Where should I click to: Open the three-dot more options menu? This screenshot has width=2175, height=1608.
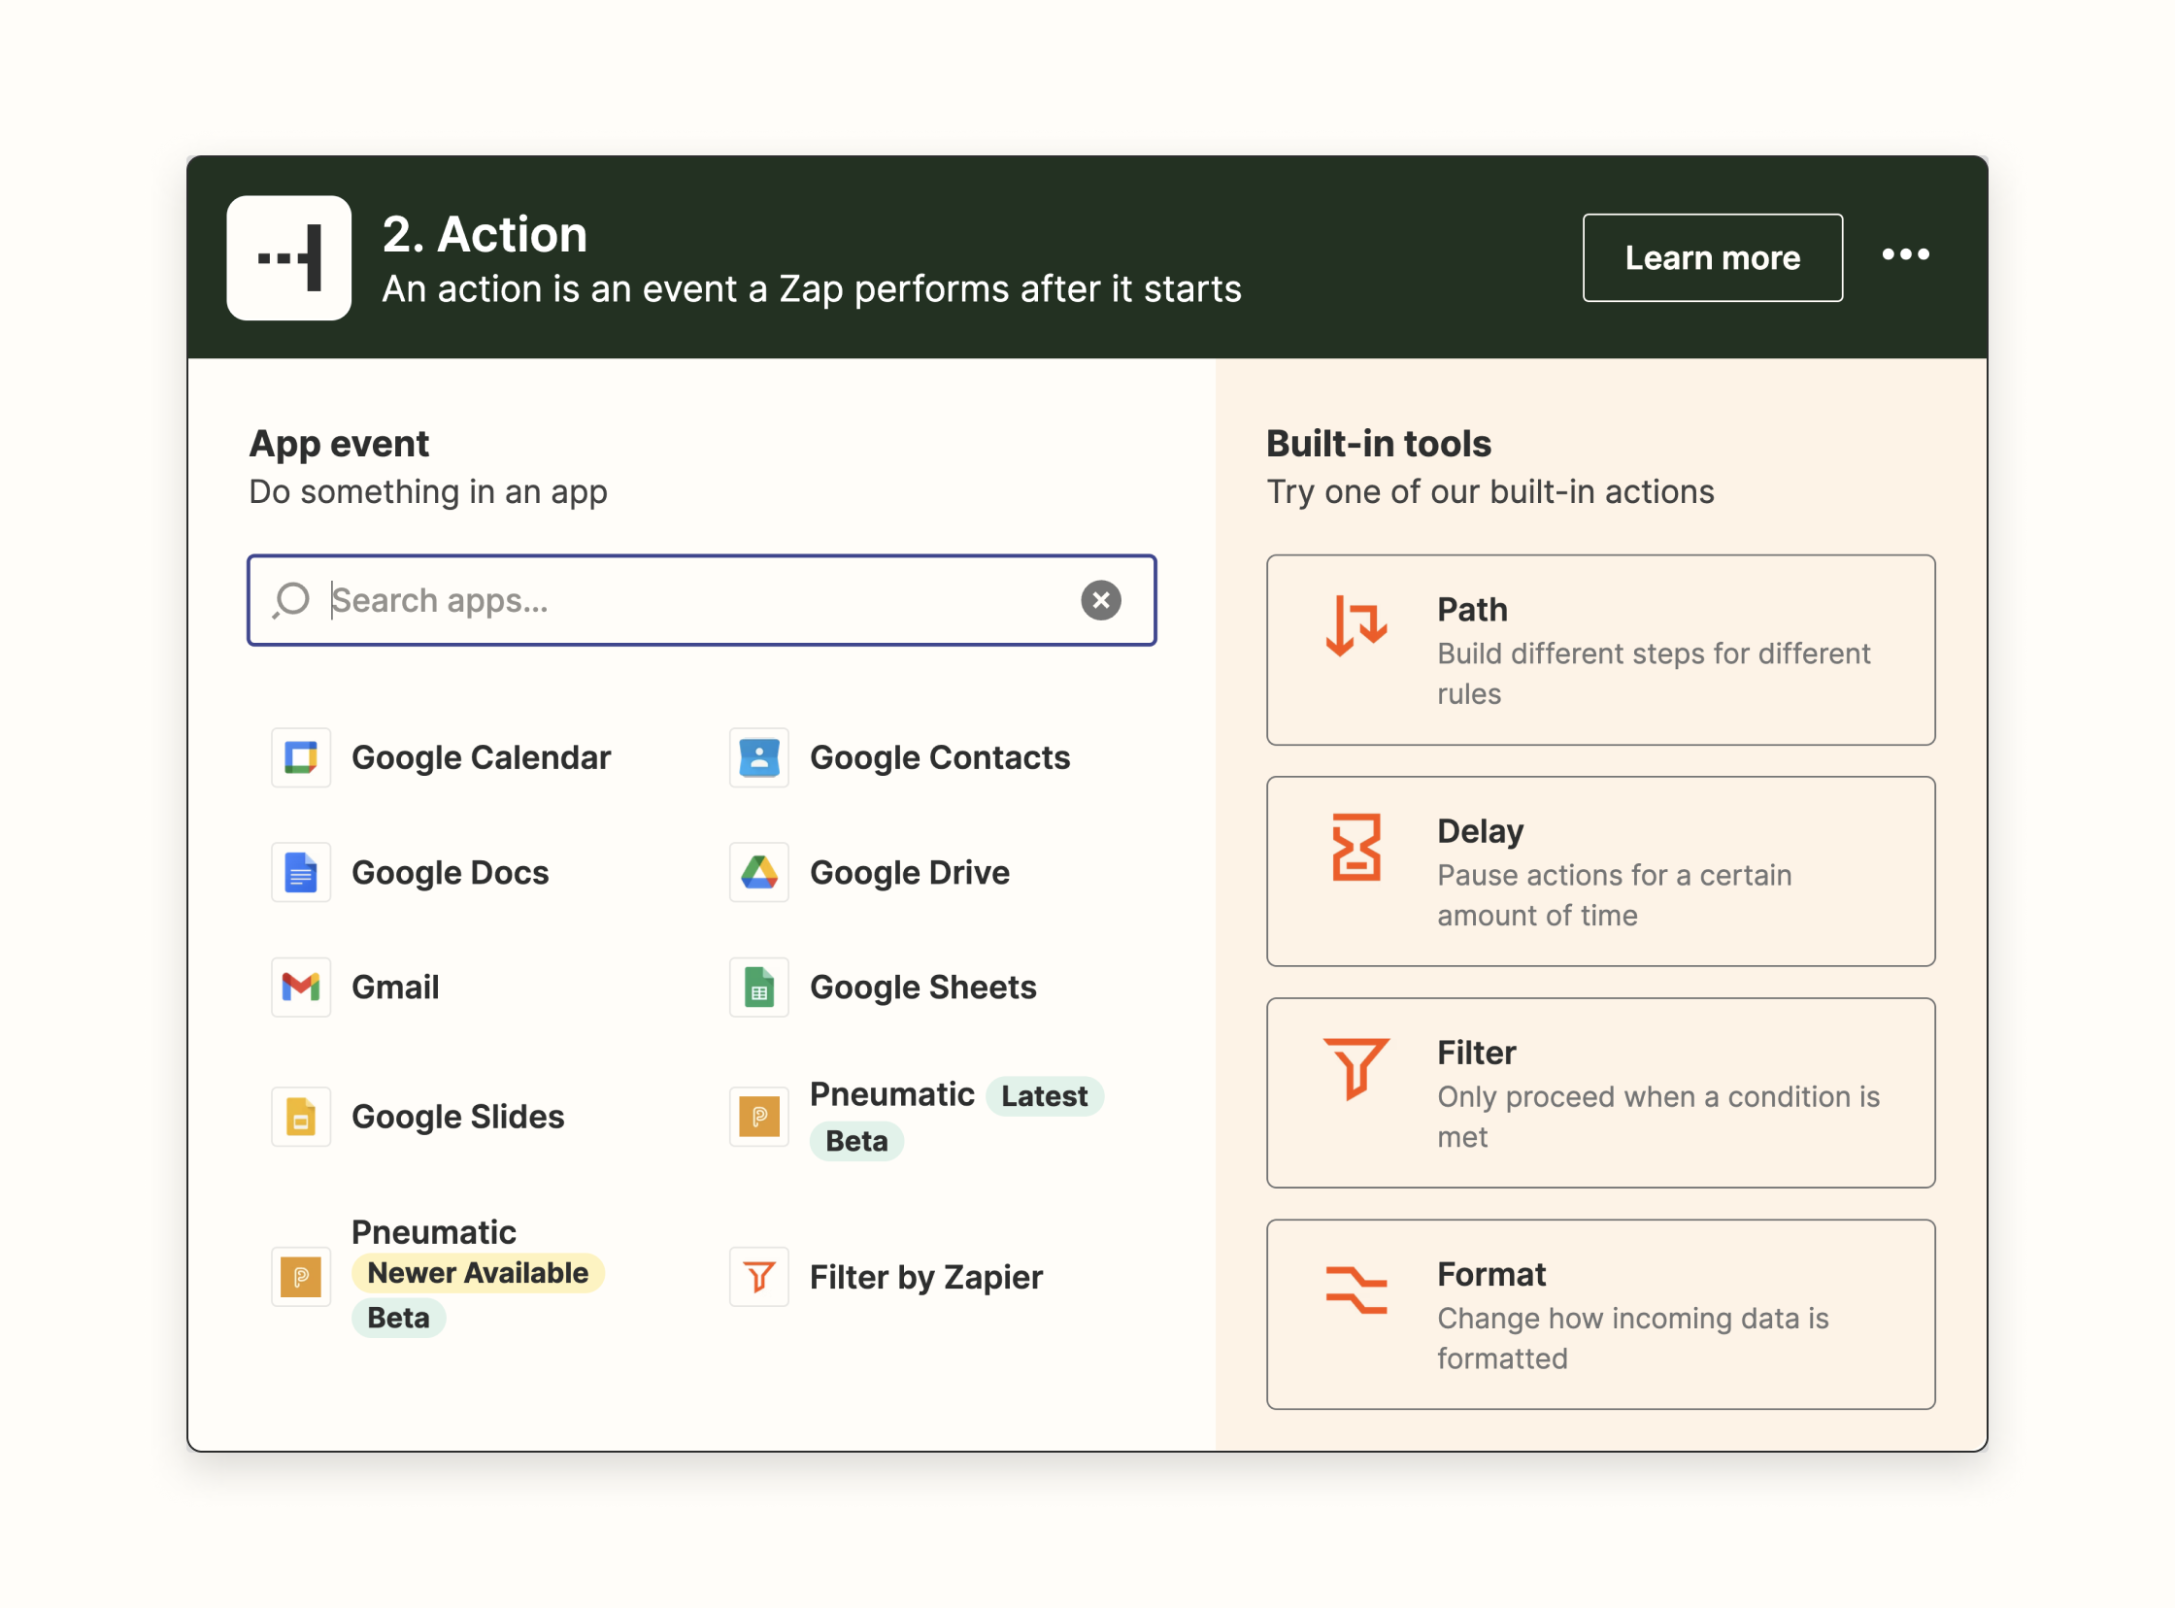(1904, 255)
